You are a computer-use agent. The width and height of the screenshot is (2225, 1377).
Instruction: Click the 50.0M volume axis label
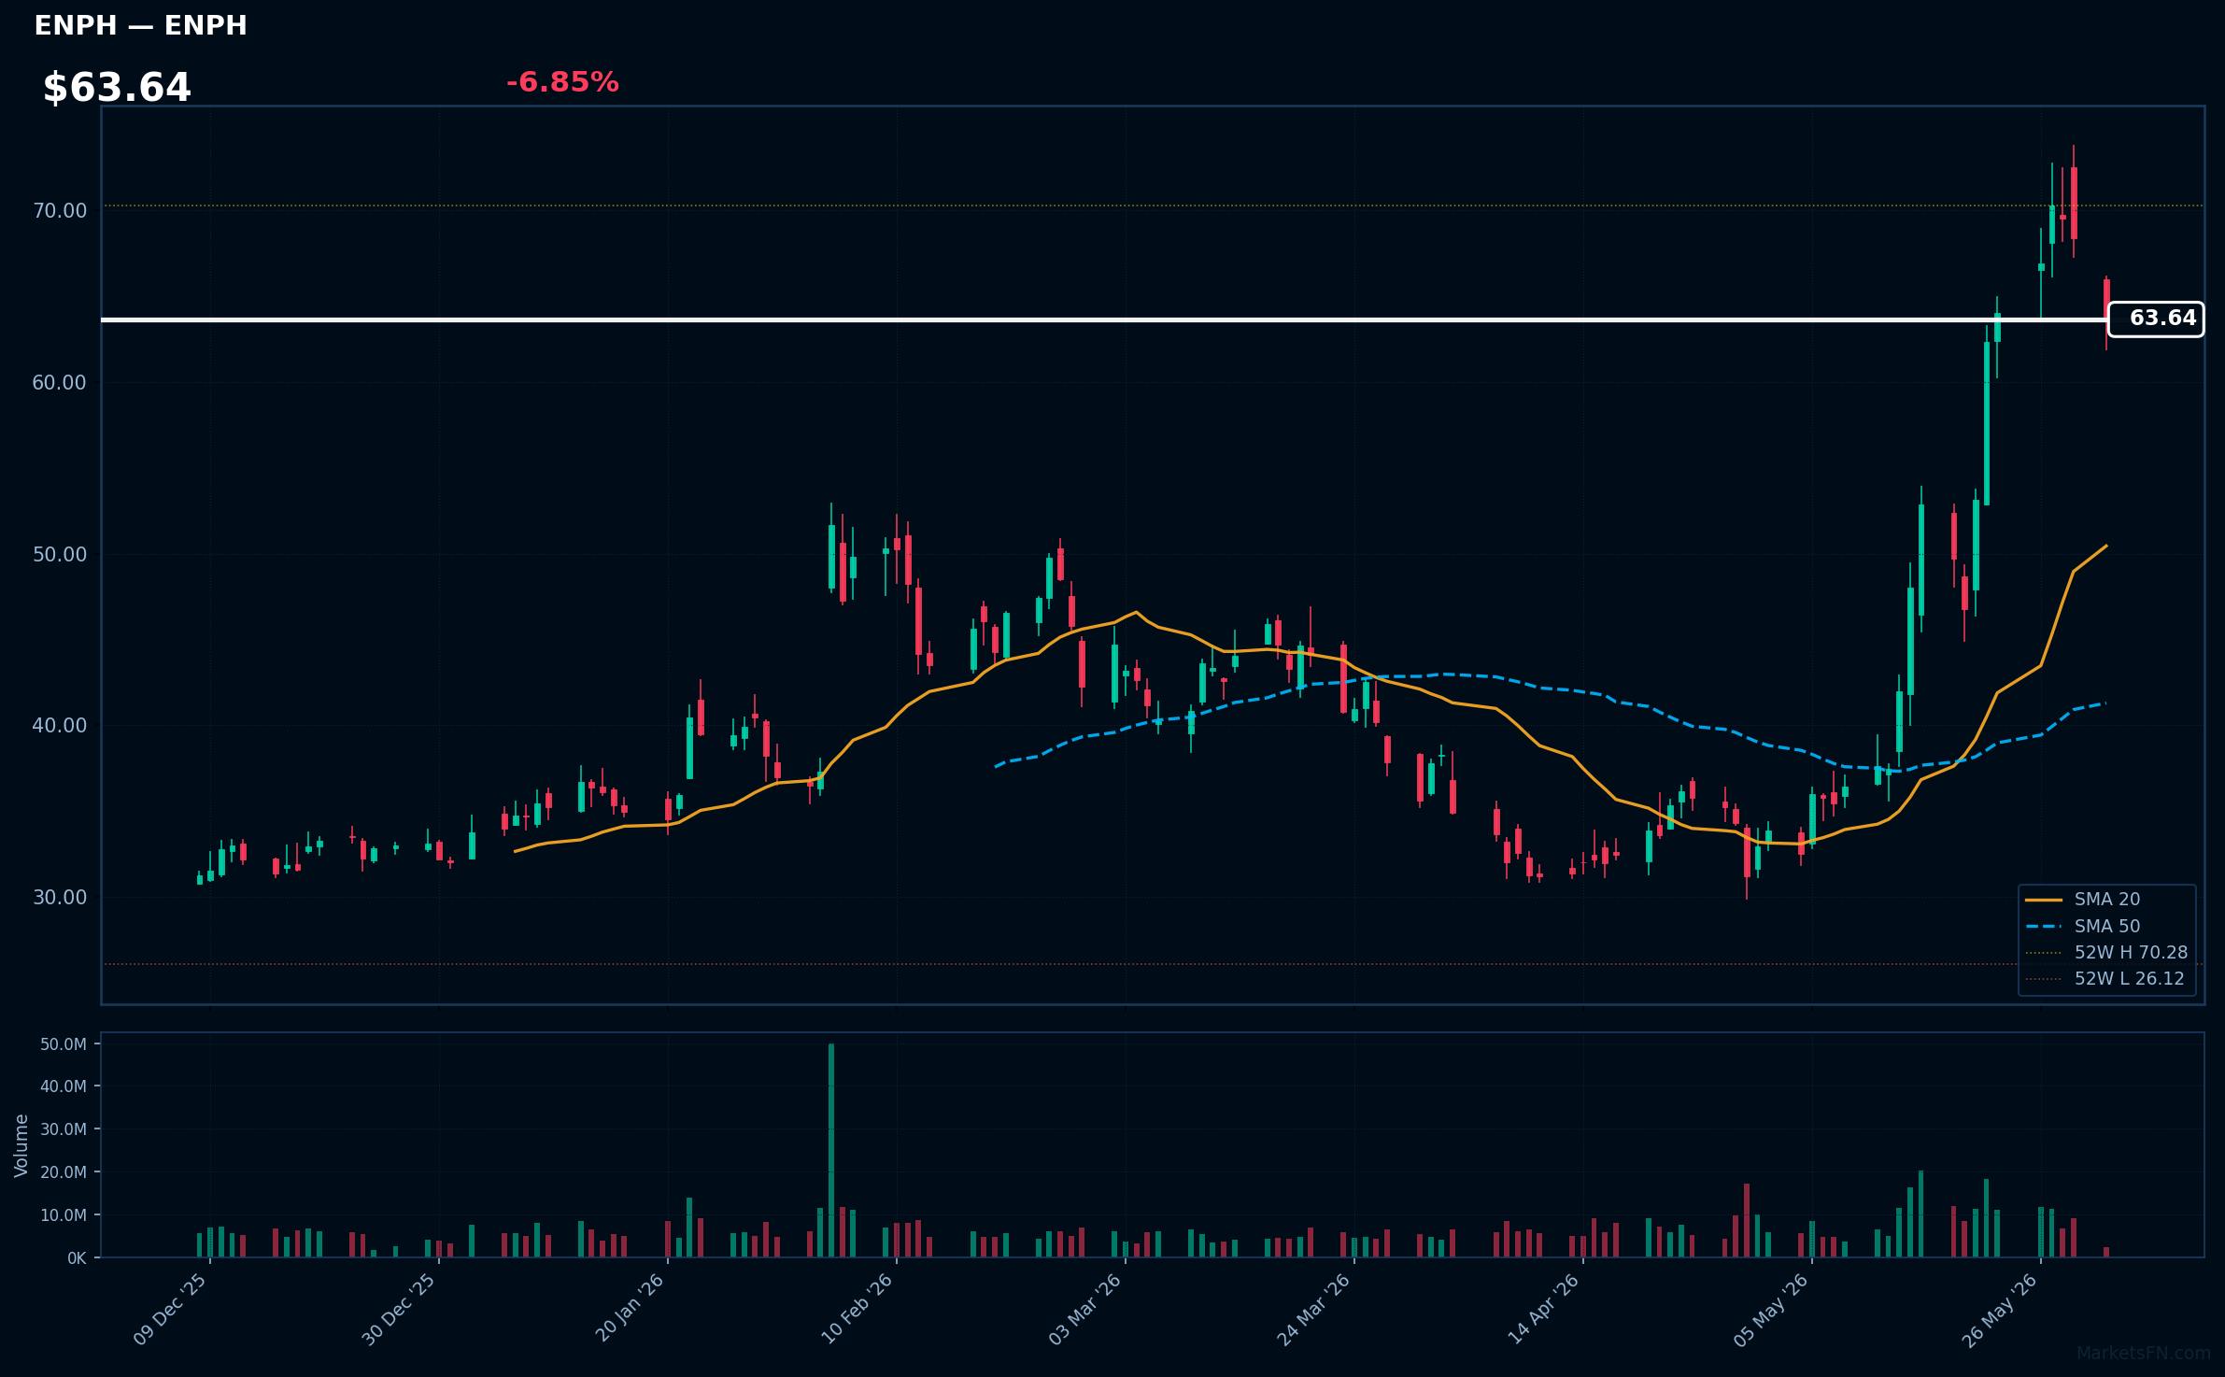(64, 1044)
